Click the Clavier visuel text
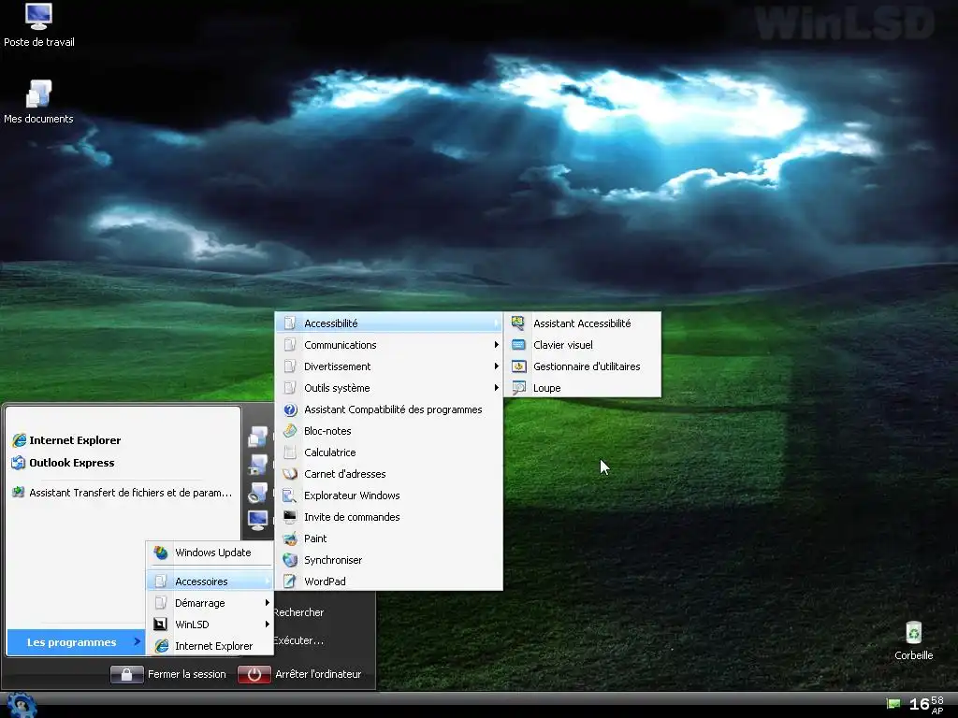This screenshot has width=958, height=718. coord(562,345)
